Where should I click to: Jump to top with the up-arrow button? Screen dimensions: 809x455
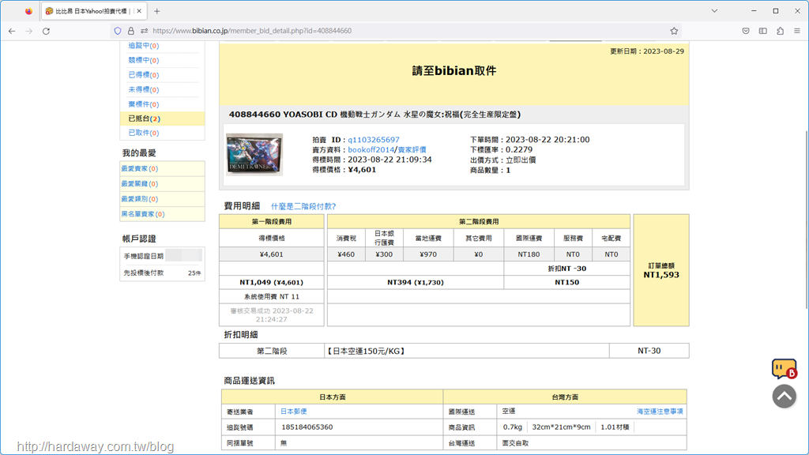click(x=785, y=397)
